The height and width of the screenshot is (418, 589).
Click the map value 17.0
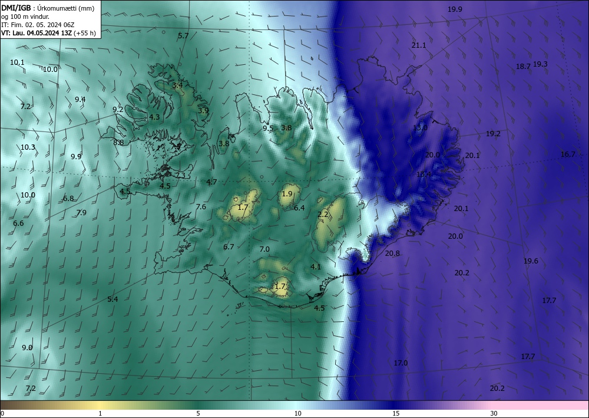[401, 363]
